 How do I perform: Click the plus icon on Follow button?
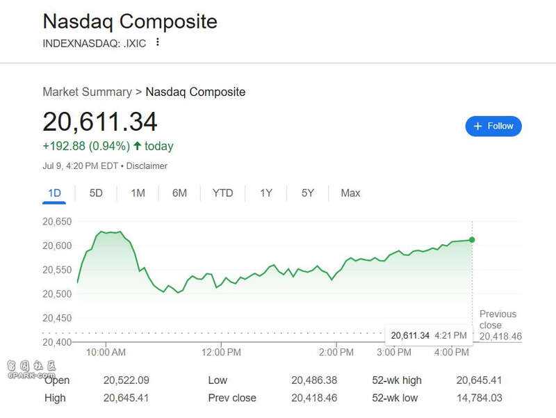477,127
